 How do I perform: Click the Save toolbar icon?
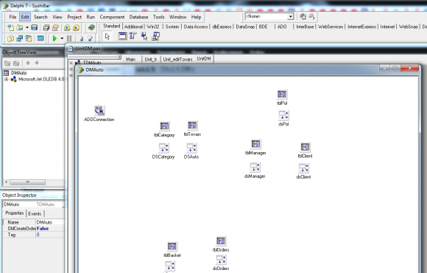tap(35, 27)
